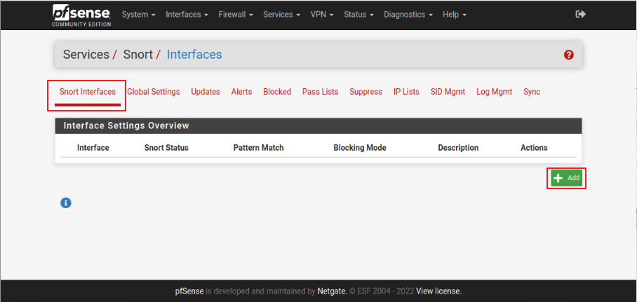Image resolution: width=637 pixels, height=302 pixels.
Task: Switch to the Updates tab
Action: point(206,92)
